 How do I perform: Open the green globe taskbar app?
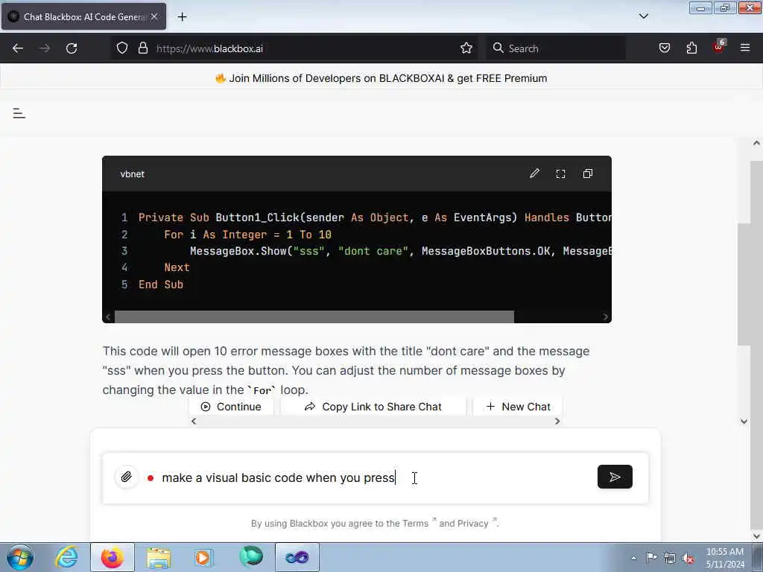pos(250,557)
